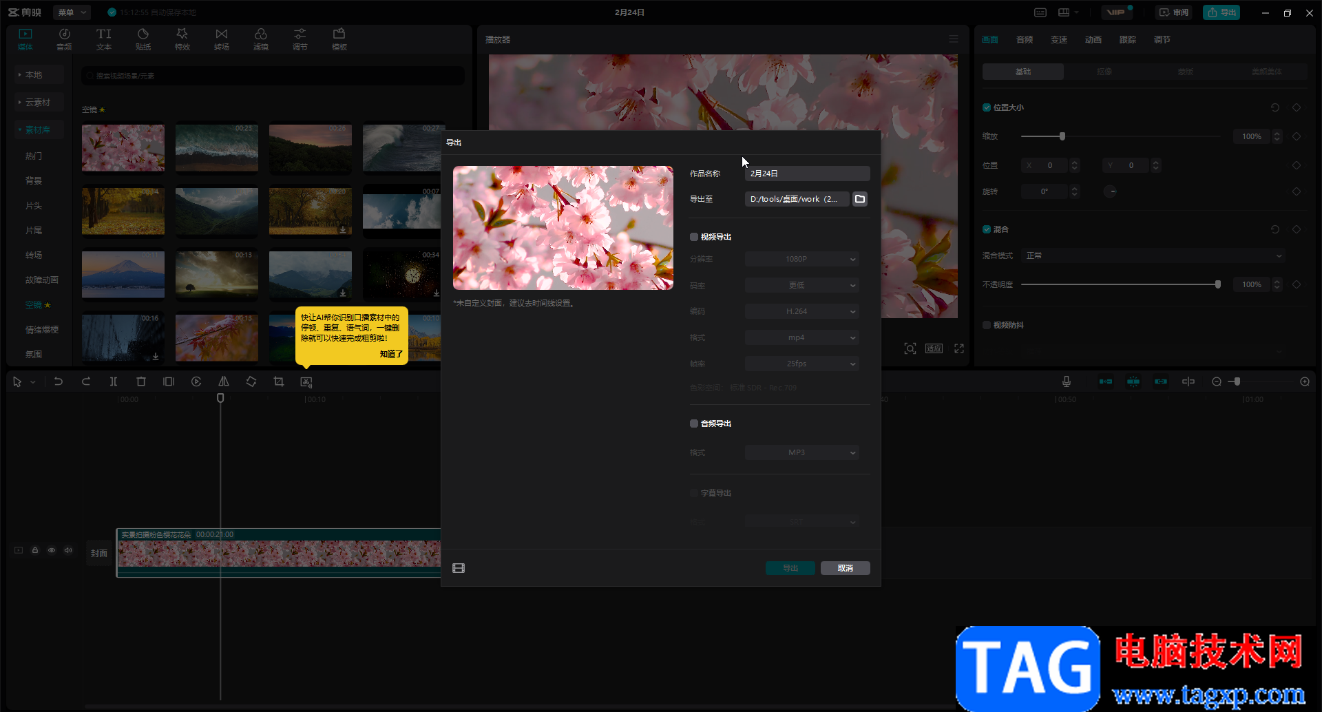Click the 审阅 button in title bar
Image resolution: width=1322 pixels, height=712 pixels.
(1175, 12)
